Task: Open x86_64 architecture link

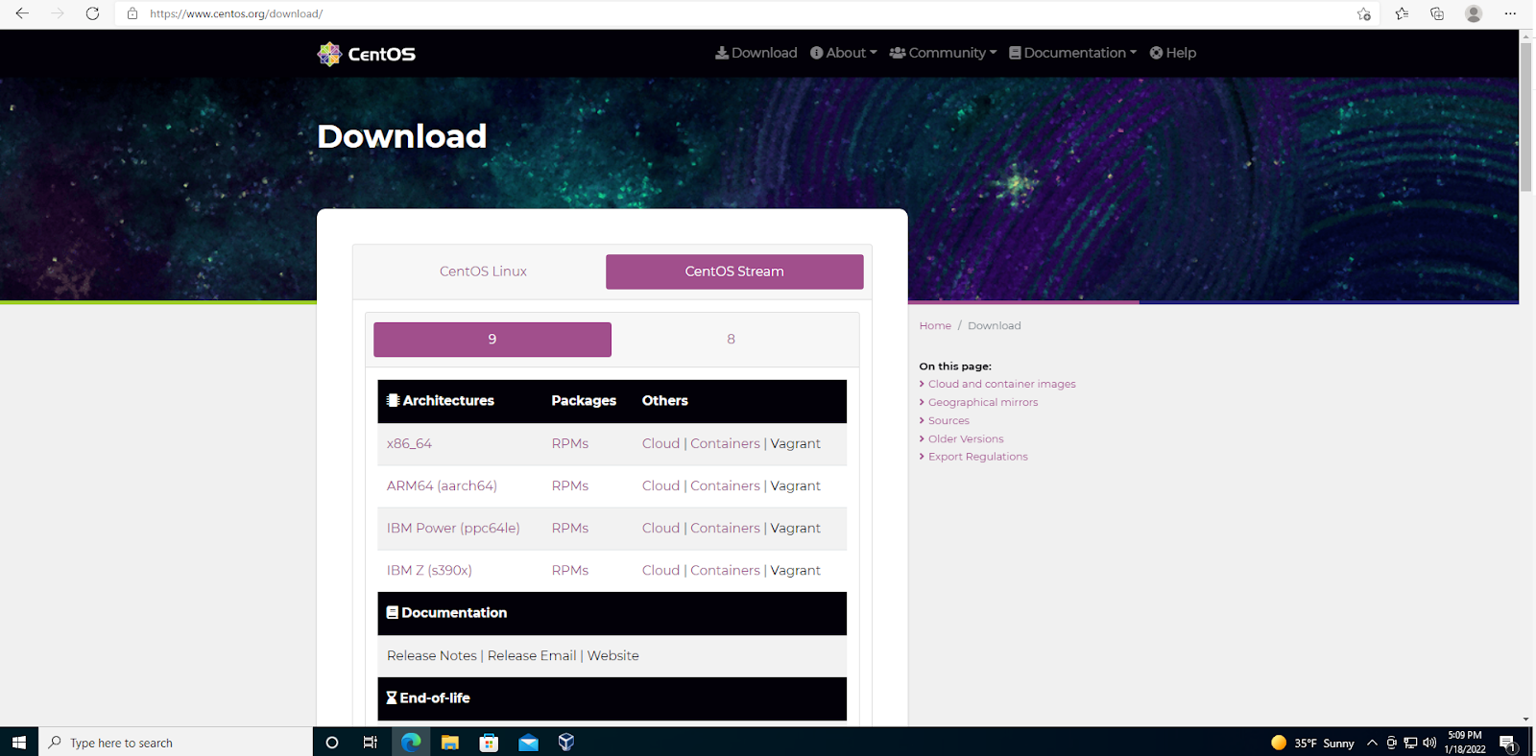Action: 409,443
